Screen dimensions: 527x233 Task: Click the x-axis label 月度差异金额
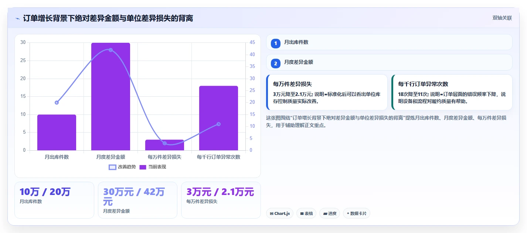110,157
